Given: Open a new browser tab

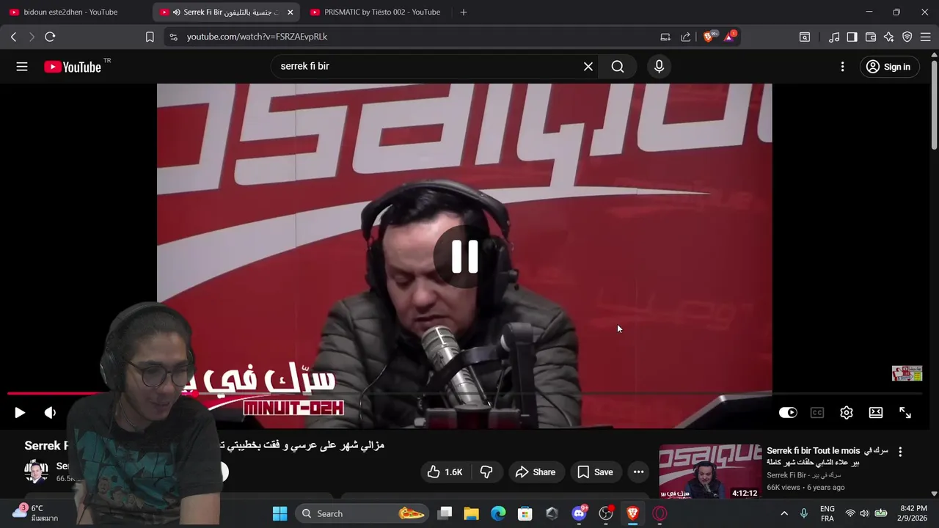Looking at the screenshot, I should coord(463,12).
